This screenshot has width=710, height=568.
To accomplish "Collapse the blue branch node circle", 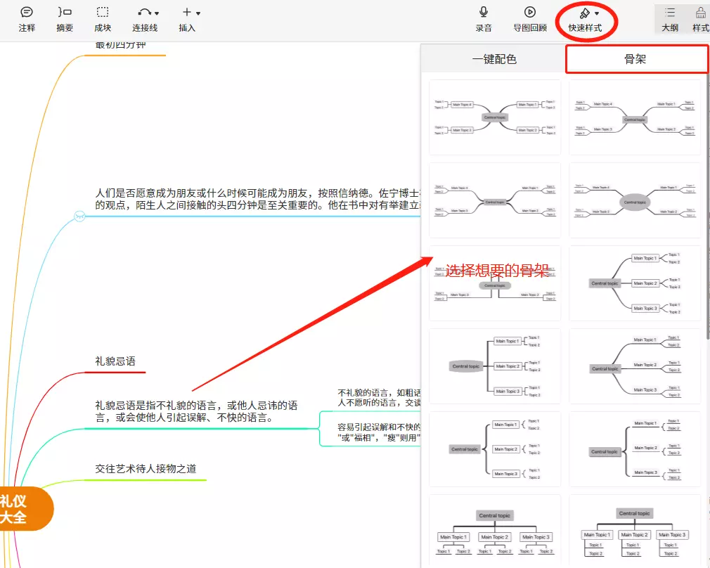I will [79, 217].
